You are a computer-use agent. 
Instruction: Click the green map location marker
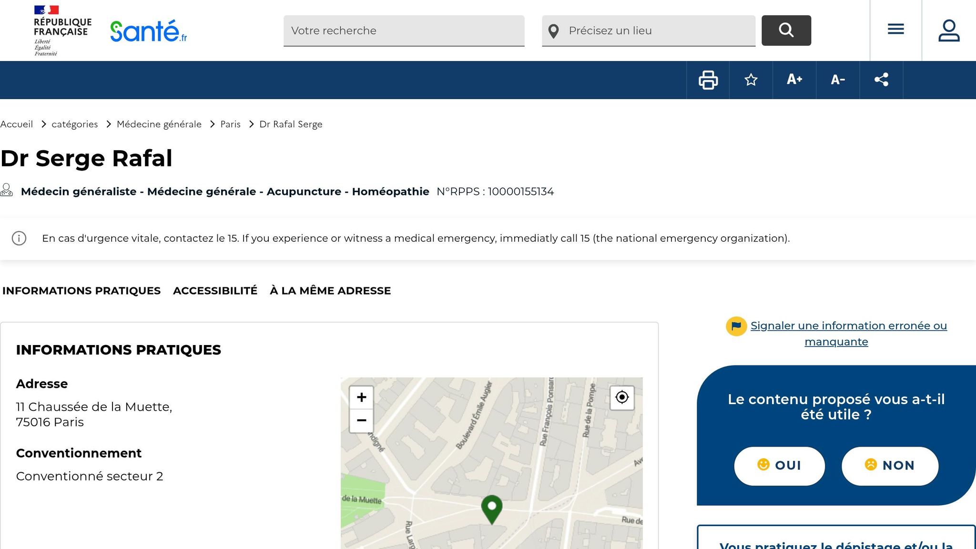pyautogui.click(x=492, y=508)
